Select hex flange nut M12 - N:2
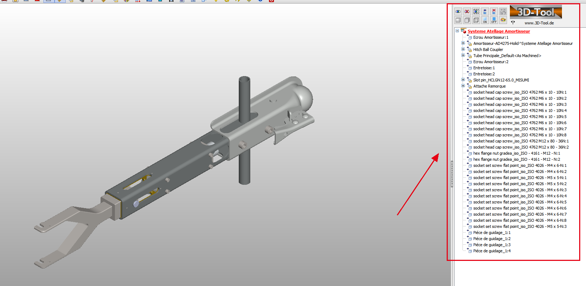The height and width of the screenshot is (286, 586). [517, 159]
